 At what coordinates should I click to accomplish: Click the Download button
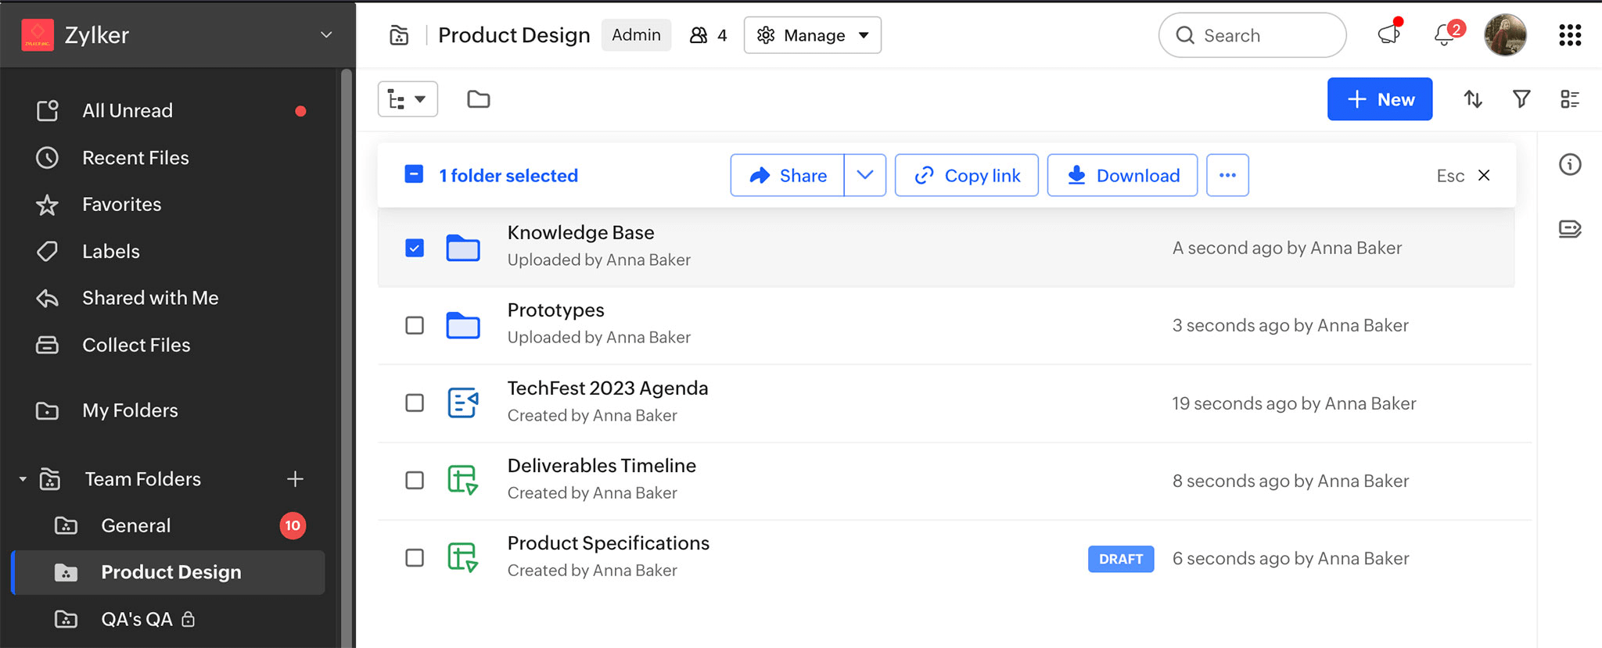click(1122, 175)
